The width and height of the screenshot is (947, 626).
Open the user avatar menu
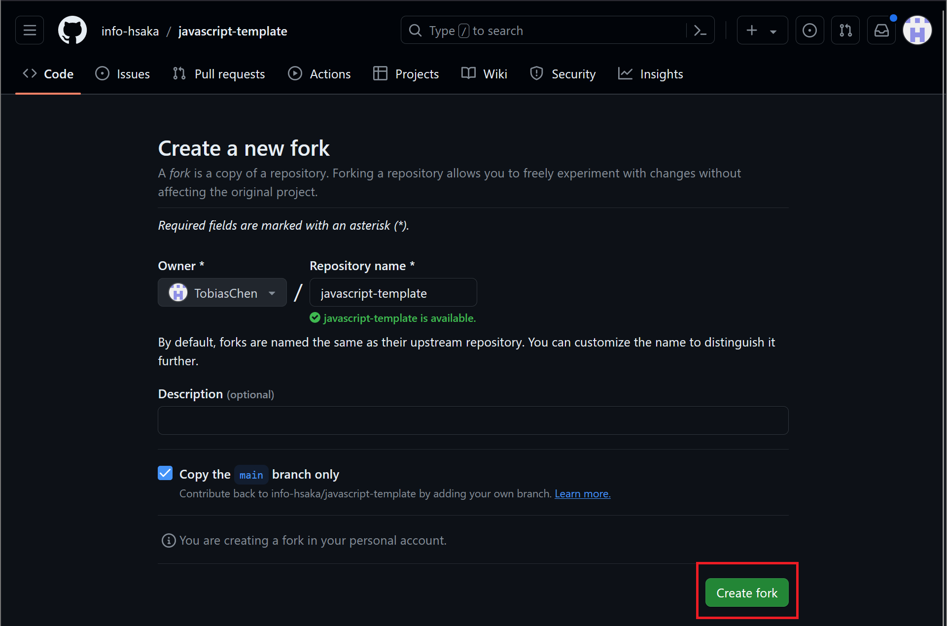[x=917, y=31]
